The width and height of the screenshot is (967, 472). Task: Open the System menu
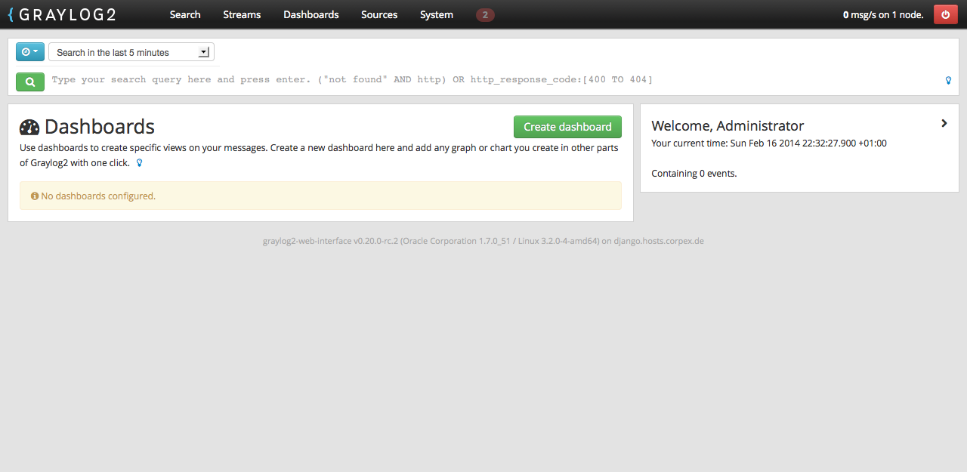pyautogui.click(x=437, y=14)
